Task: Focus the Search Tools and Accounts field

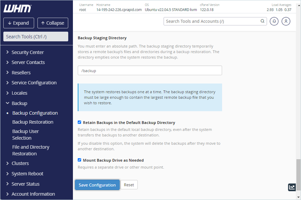Action: pyautogui.click(x=215, y=21)
